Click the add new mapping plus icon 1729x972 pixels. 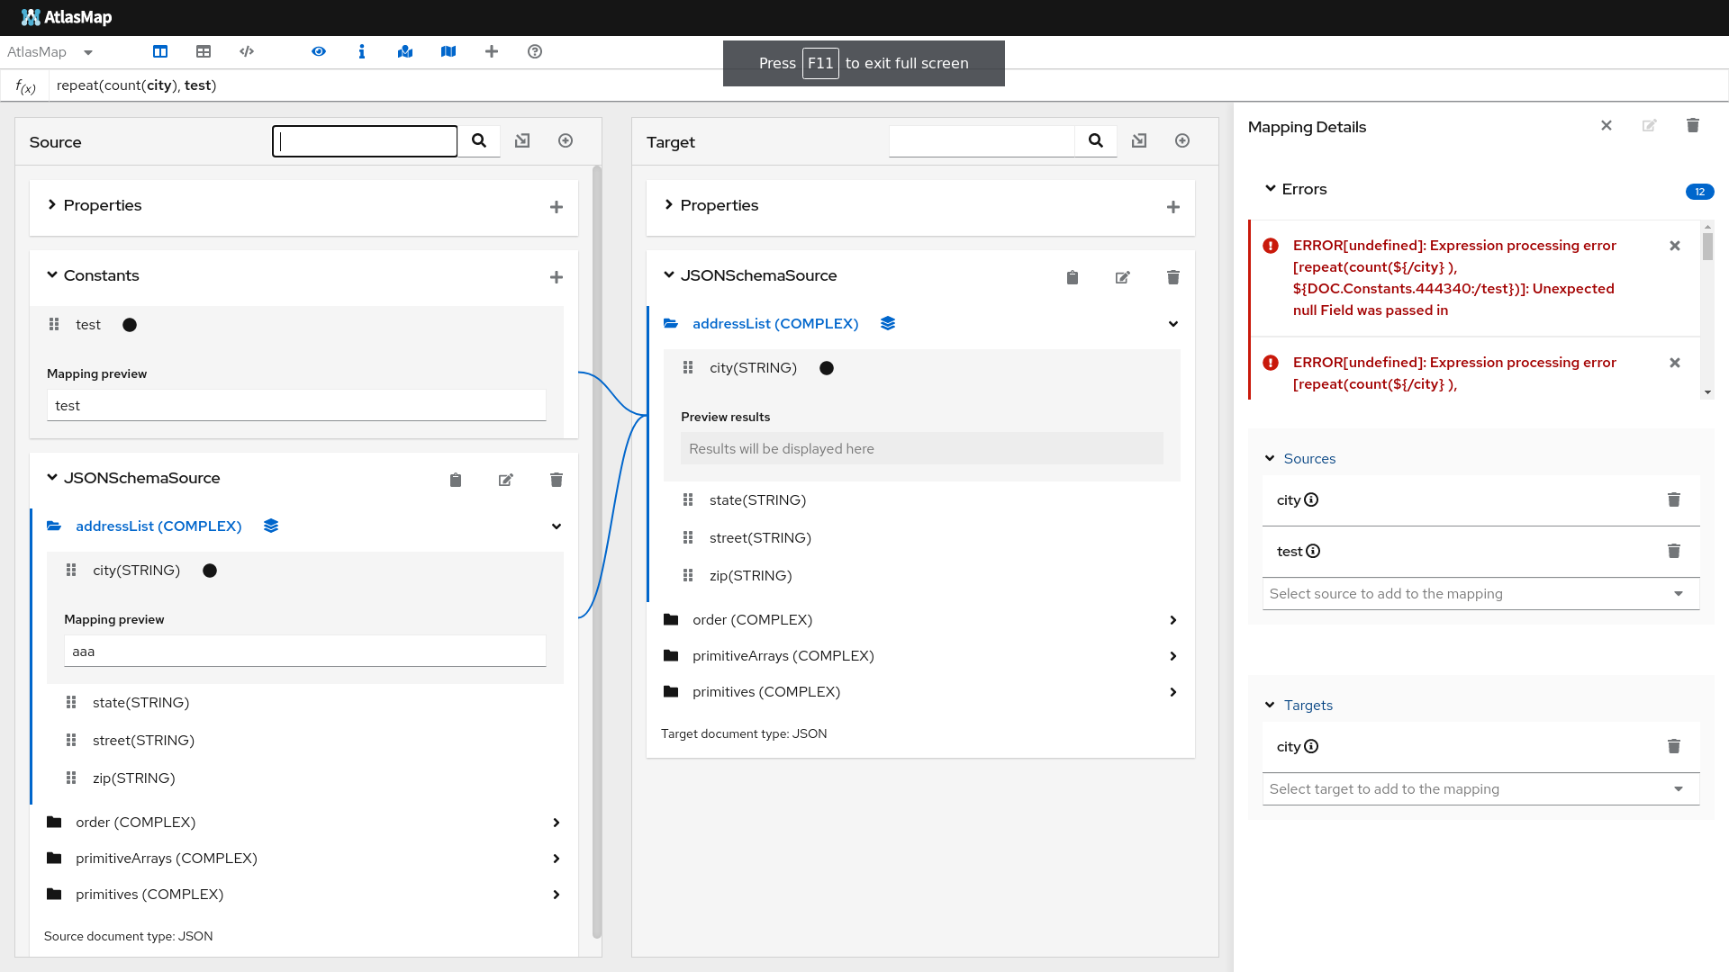click(492, 51)
